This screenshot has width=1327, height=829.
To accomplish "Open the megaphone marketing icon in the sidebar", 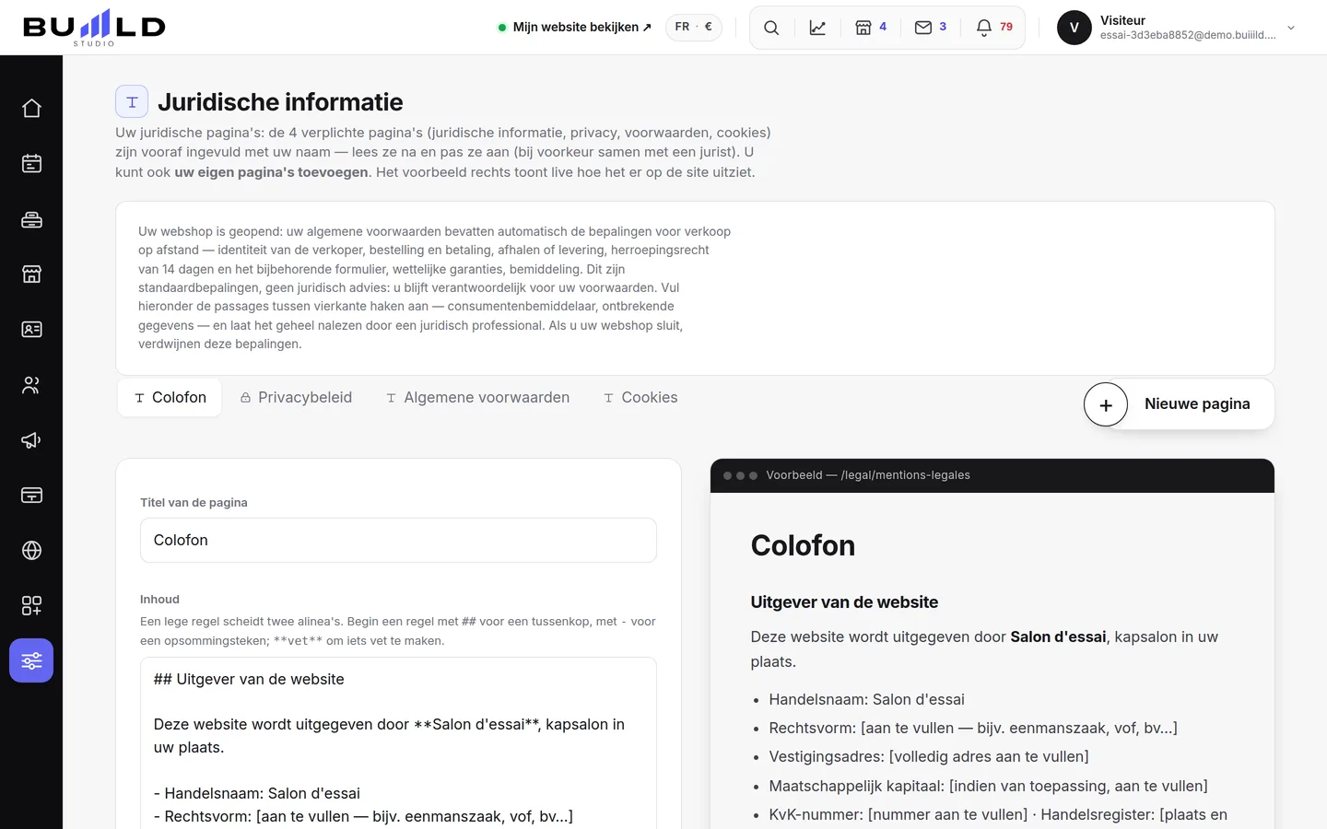I will (x=31, y=440).
